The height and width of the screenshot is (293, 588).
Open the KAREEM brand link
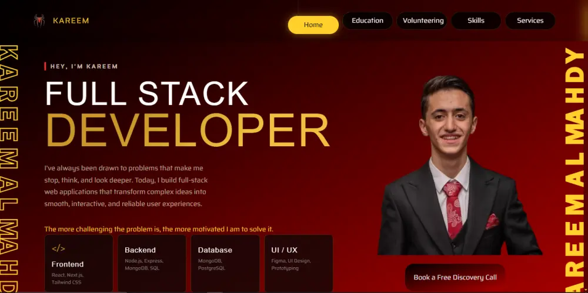point(71,21)
